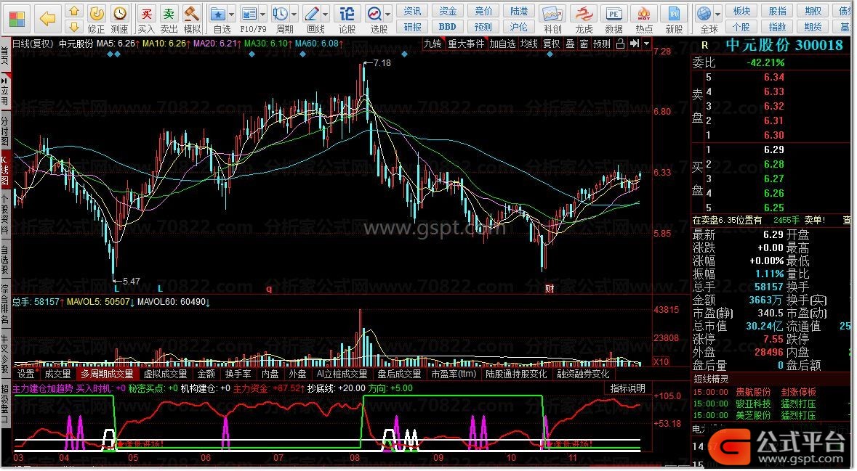Screen dimensions: 857x471
Task: Open the chart toolbar overflow dropdown arrow
Action: click(647, 44)
